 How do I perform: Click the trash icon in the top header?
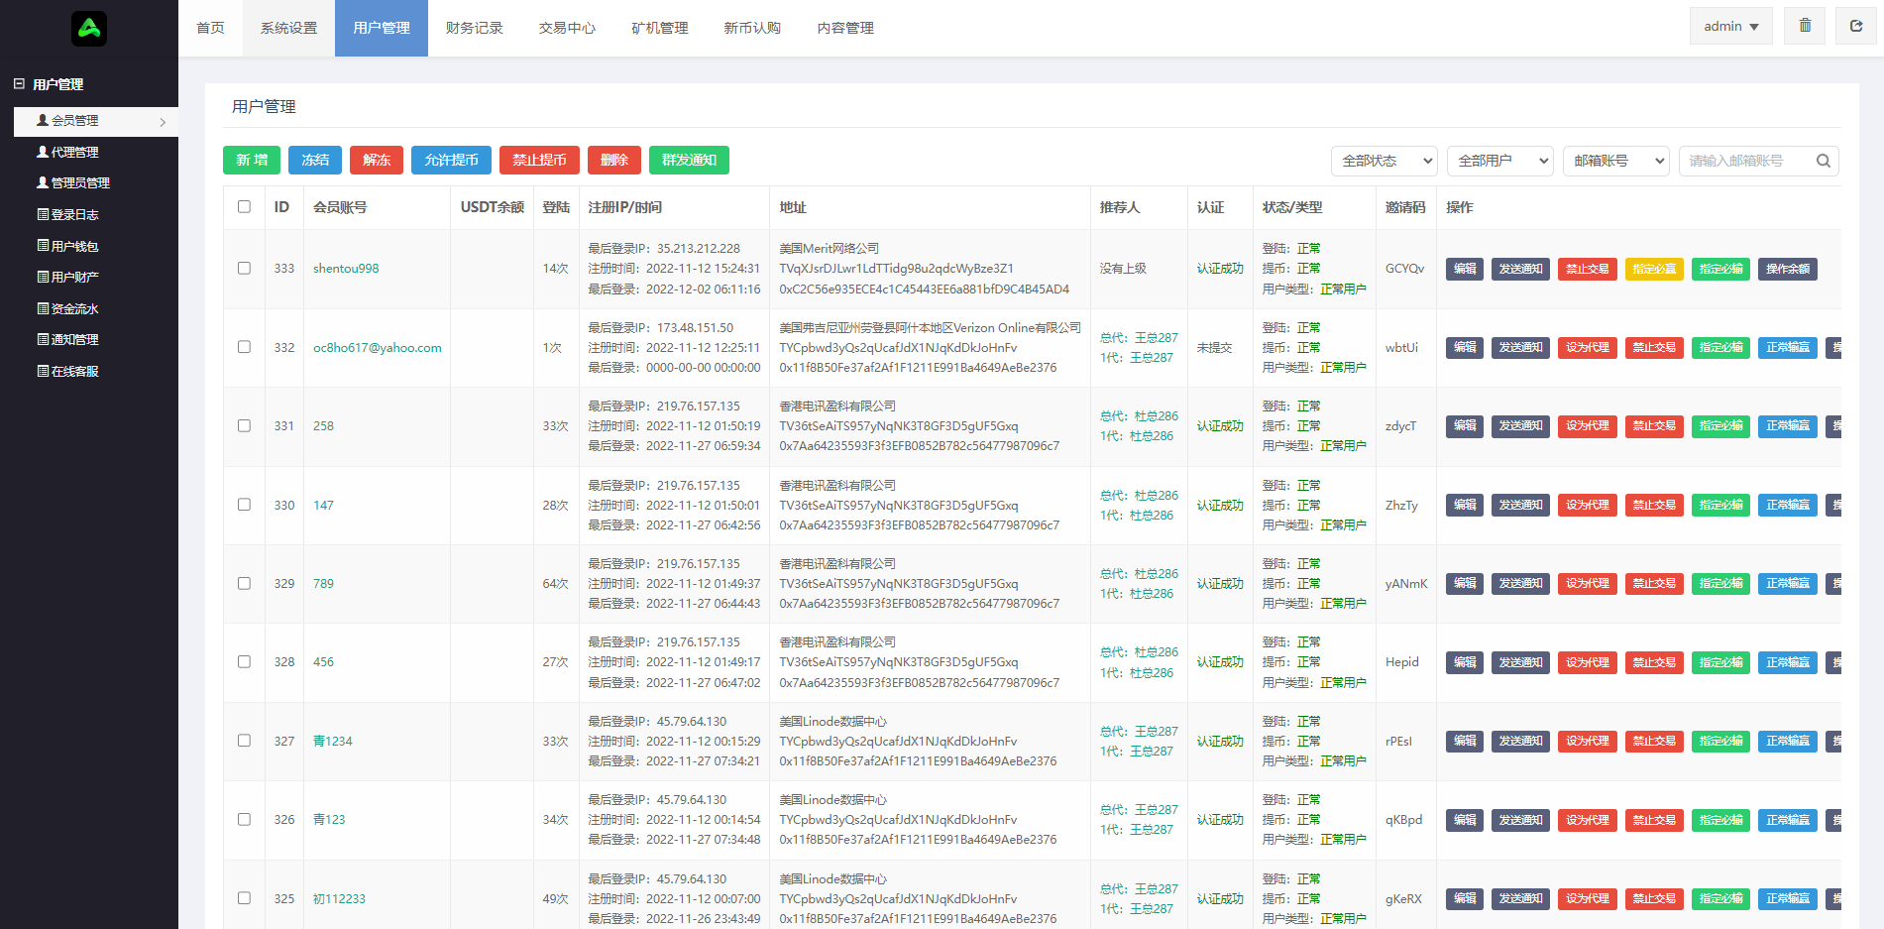coord(1805,26)
